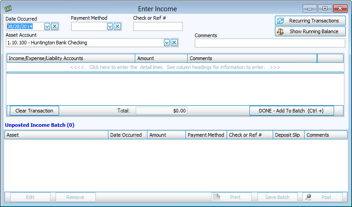Viewport: 352px width, 207px height.
Task: Expand the Asset Account dropdown list
Action: 167,43
